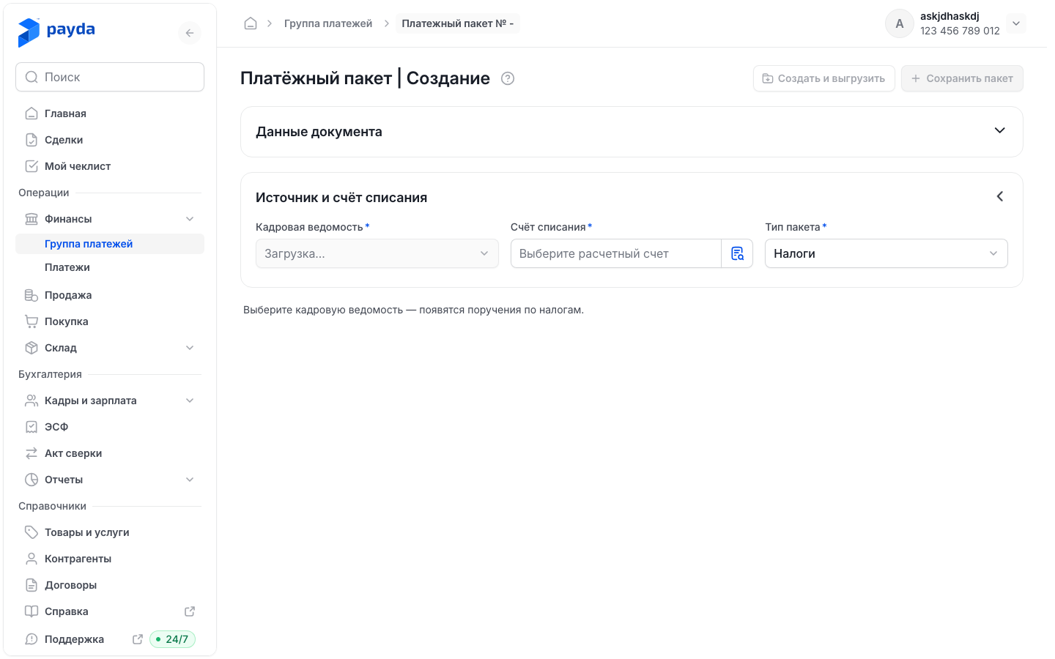Click the Счёт списания input field
The width and height of the screenshot is (1055, 659).
click(x=616, y=253)
